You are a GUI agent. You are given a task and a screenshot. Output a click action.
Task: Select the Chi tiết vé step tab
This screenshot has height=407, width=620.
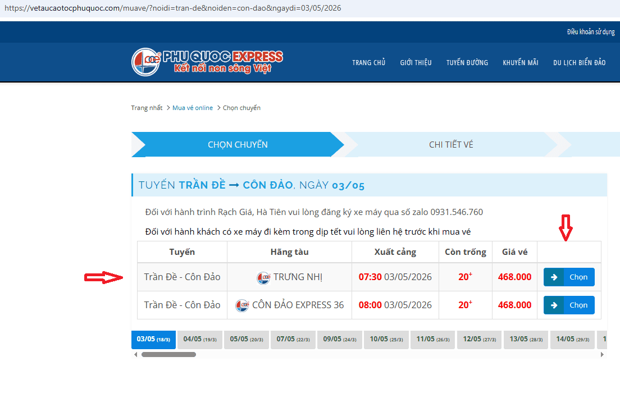click(x=451, y=145)
